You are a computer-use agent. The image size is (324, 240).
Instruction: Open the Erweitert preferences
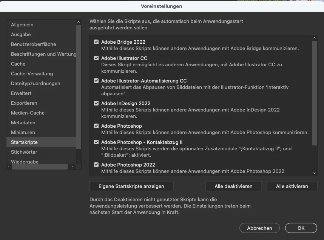pyautogui.click(x=41, y=93)
